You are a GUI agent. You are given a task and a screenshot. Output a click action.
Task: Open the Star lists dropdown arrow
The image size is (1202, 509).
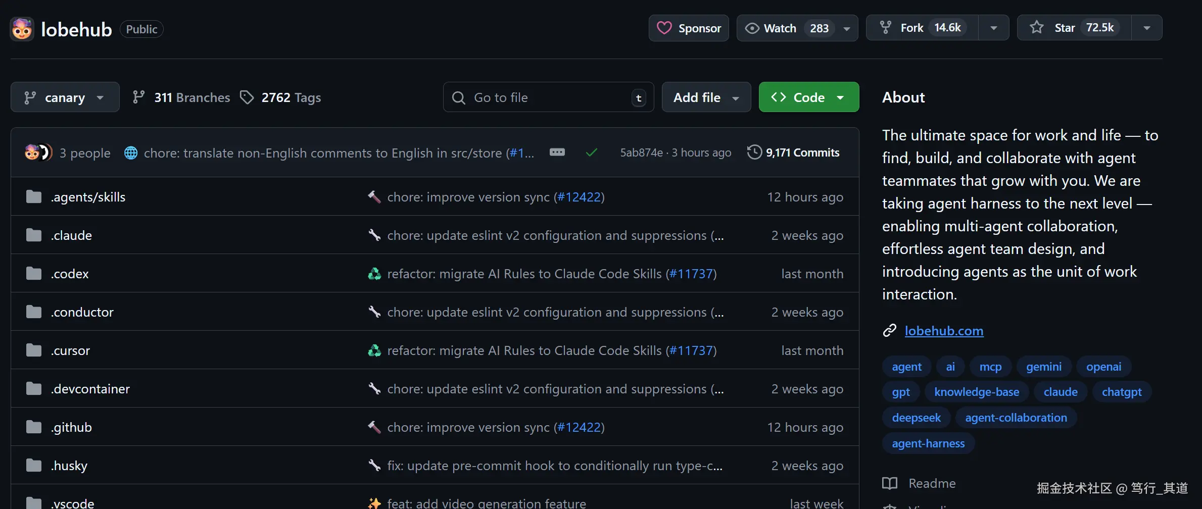click(x=1146, y=28)
